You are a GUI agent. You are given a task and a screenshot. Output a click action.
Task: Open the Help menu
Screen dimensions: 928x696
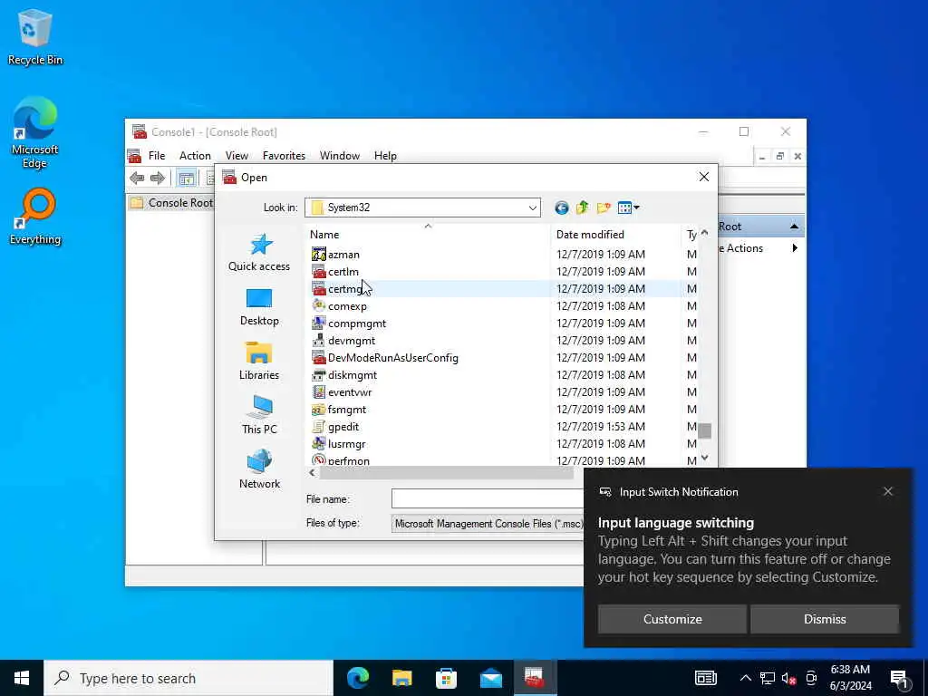(x=385, y=156)
